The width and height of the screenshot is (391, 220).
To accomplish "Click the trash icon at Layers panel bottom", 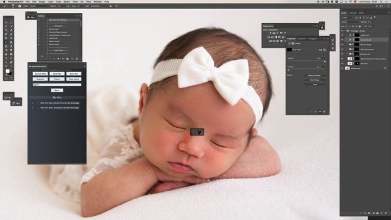I will coord(386,213).
